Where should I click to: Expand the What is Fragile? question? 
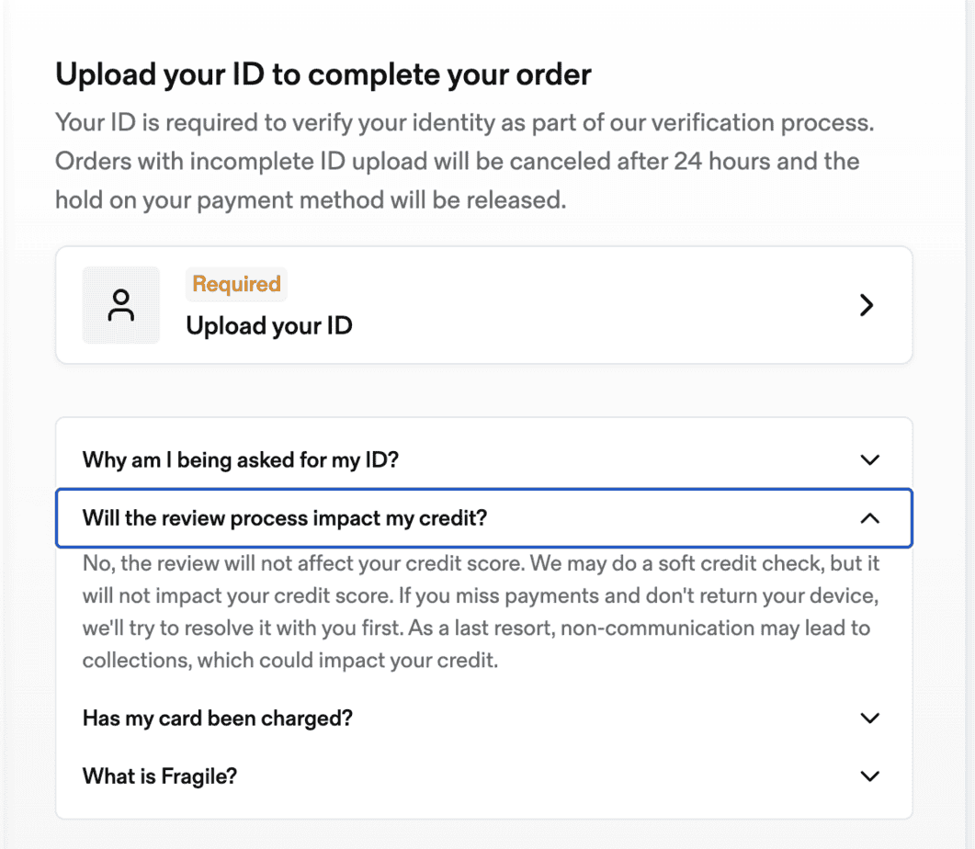(483, 776)
